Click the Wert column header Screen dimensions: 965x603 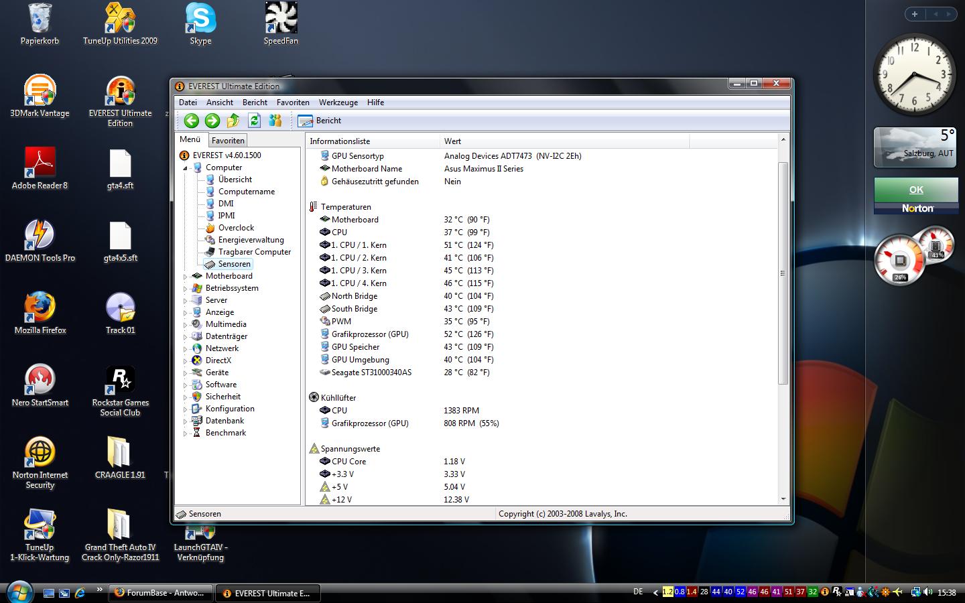click(x=564, y=141)
